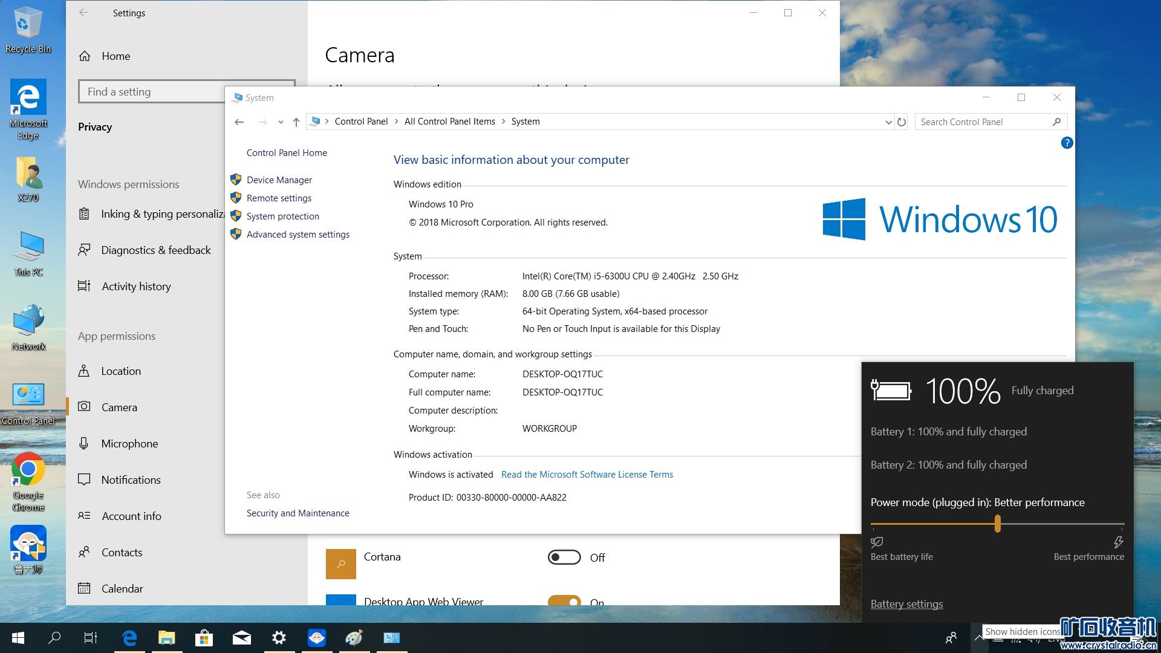Open Recycle Bin desktop icon
The image size is (1161, 653).
(x=28, y=30)
